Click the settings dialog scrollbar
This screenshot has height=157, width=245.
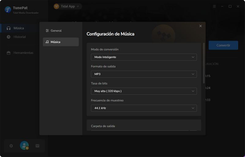click(204, 63)
